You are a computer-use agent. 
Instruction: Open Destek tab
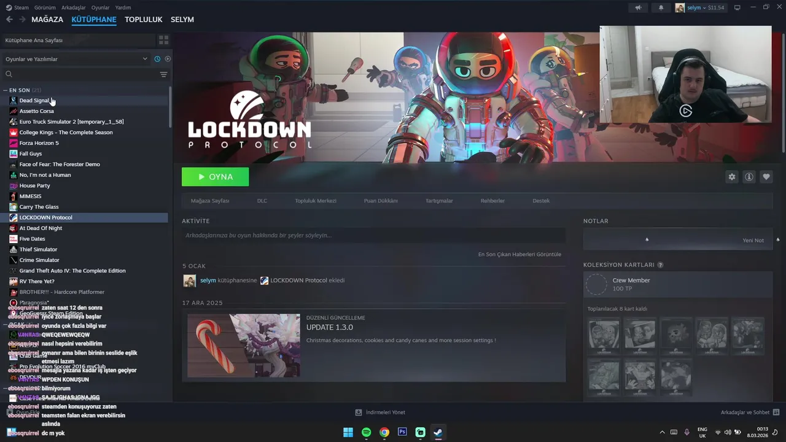[x=541, y=201]
